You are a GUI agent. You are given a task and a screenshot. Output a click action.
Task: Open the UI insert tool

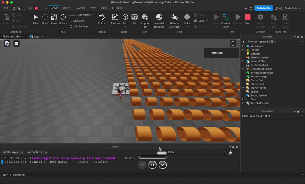(x=135, y=19)
